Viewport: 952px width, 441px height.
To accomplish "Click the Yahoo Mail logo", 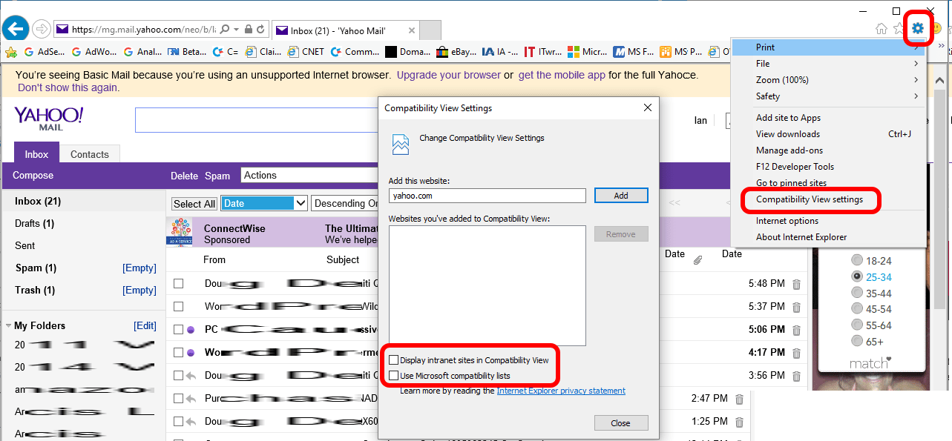I will coord(49,119).
